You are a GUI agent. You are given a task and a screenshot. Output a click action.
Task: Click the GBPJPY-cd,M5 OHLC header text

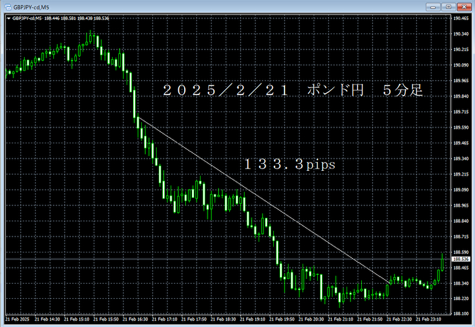coord(60,19)
